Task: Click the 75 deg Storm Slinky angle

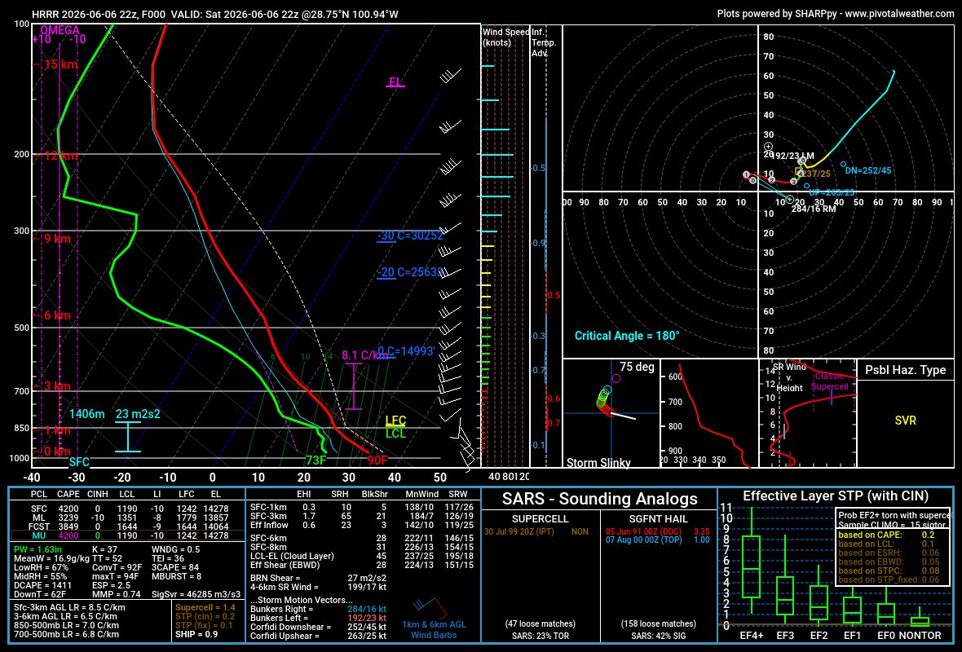Action: pyautogui.click(x=637, y=367)
